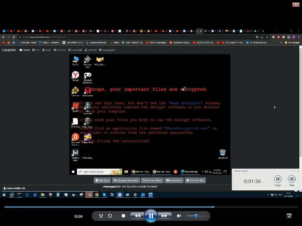Expand the Languages dropdown
302x226 pixels.
pos(107,50)
